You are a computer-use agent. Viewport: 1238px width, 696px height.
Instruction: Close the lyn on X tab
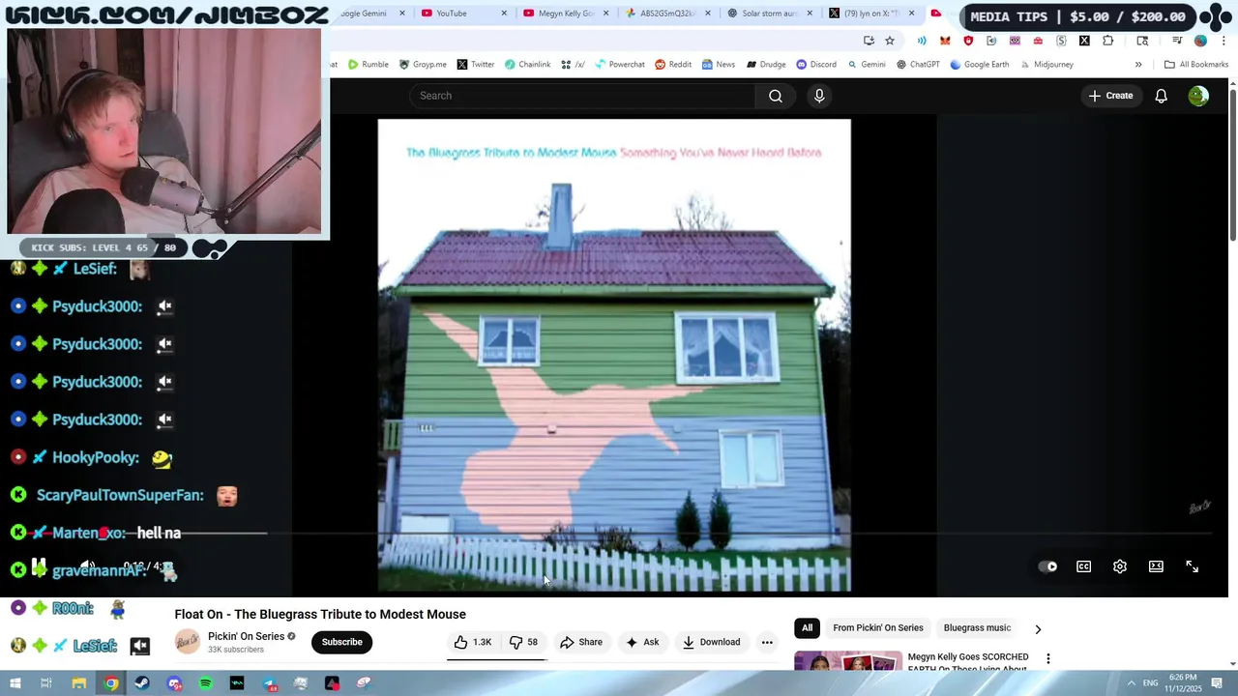(912, 14)
